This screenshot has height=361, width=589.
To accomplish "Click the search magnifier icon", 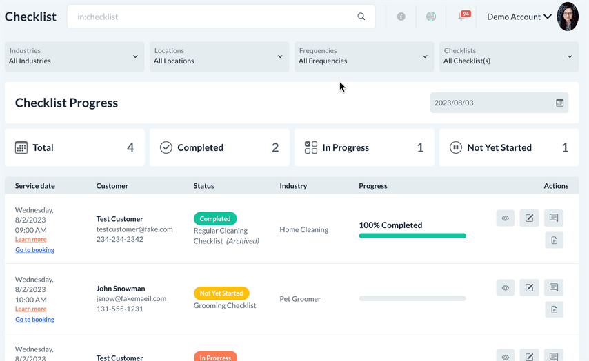I will [x=361, y=17].
